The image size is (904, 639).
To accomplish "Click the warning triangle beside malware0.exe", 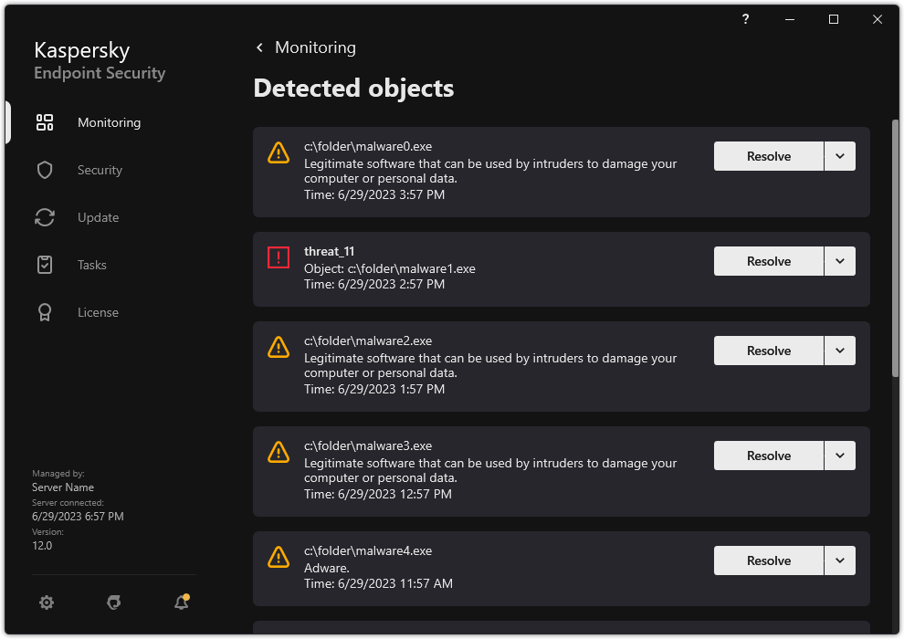I will click(x=278, y=153).
